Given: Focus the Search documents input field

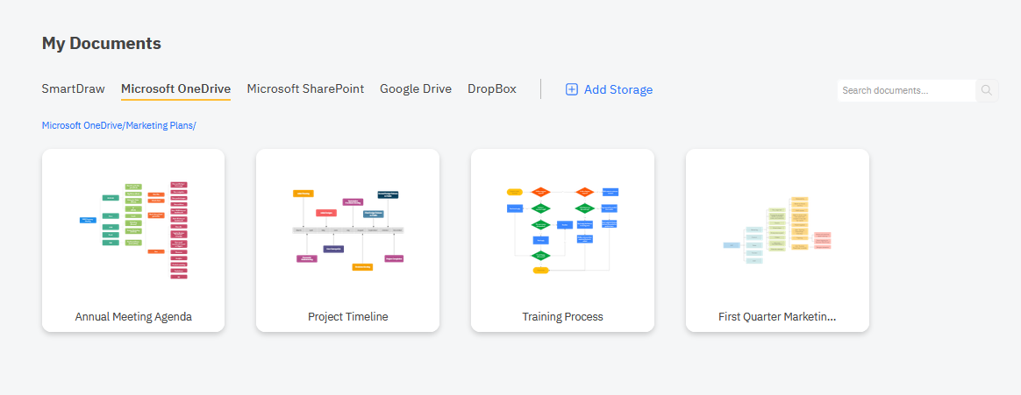Looking at the screenshot, I should point(905,90).
